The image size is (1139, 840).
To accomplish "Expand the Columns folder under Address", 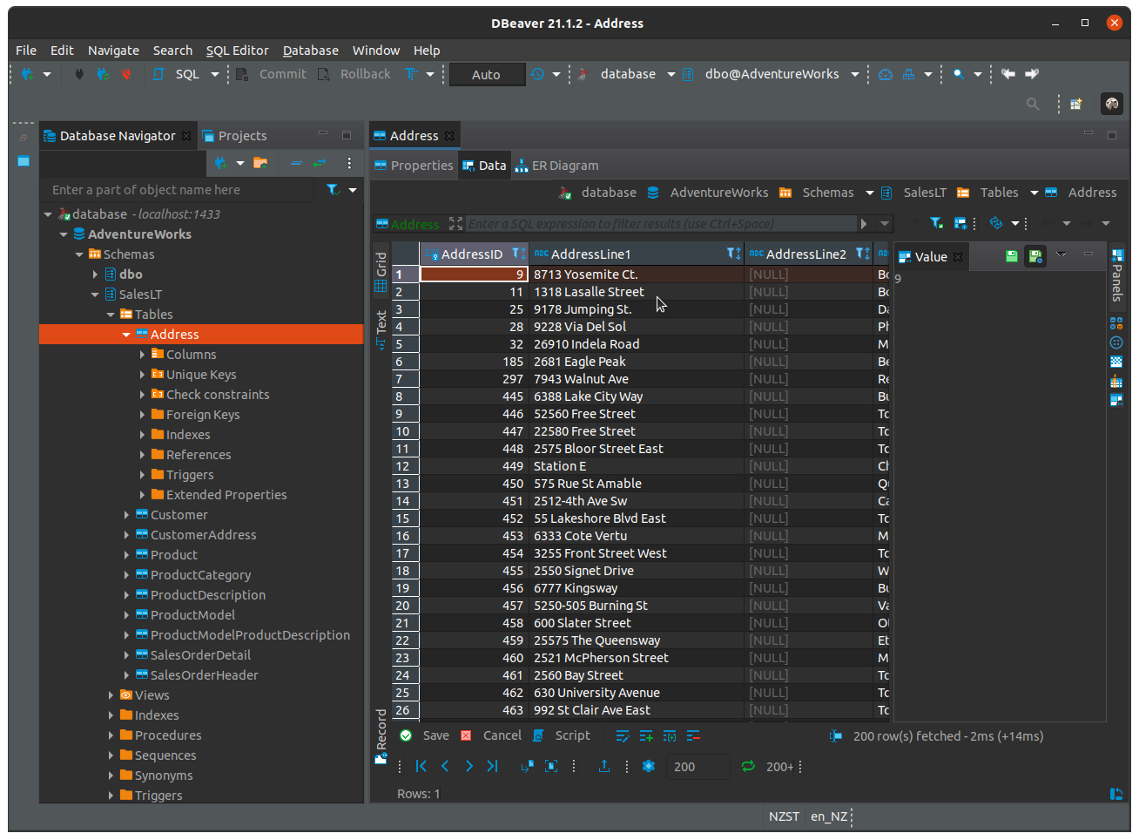I will pyautogui.click(x=142, y=355).
